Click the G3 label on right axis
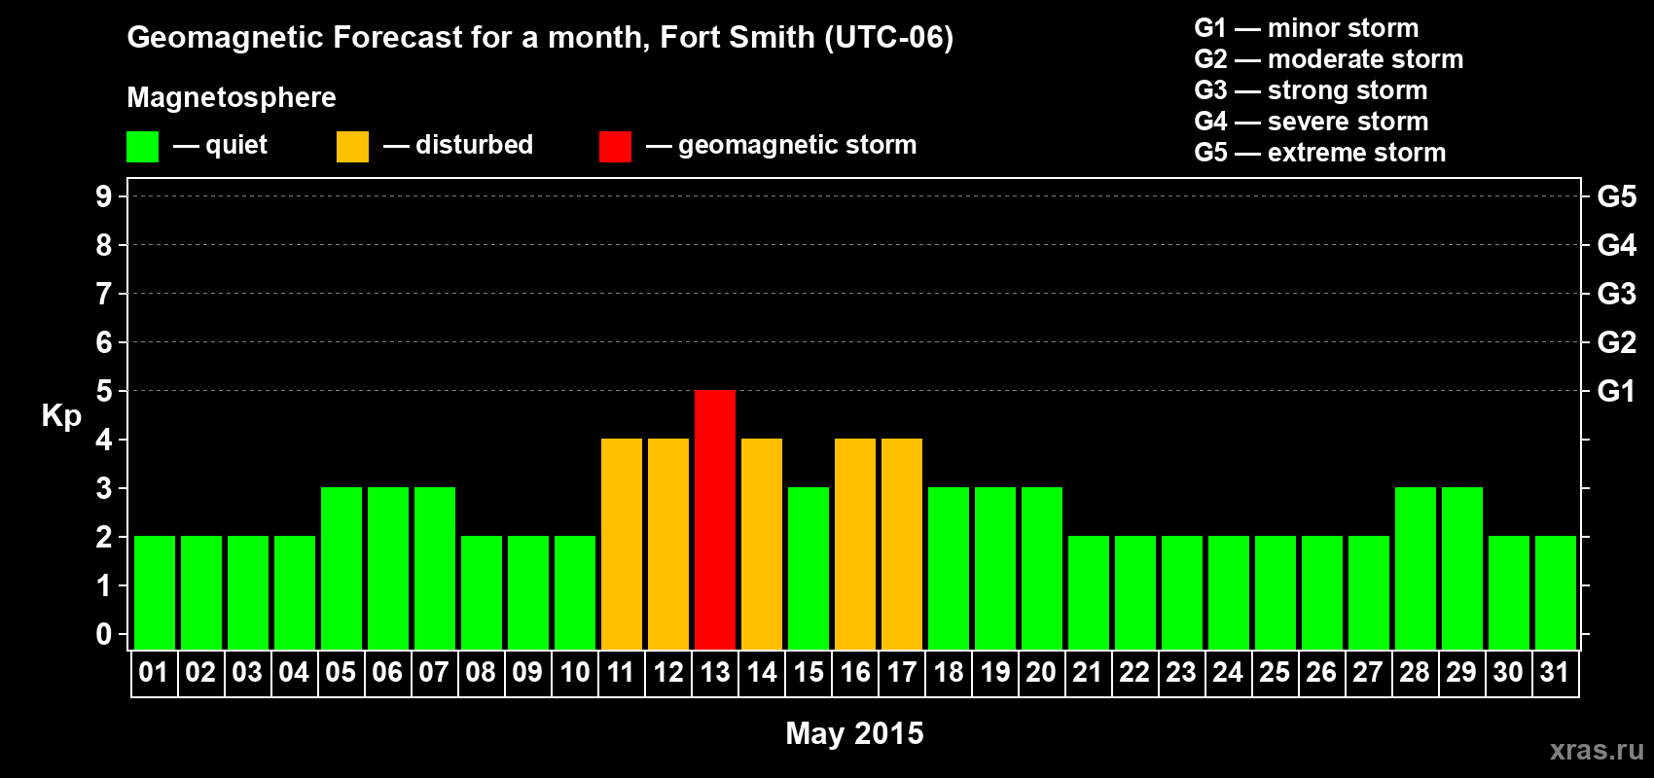The width and height of the screenshot is (1654, 778). point(1616,294)
